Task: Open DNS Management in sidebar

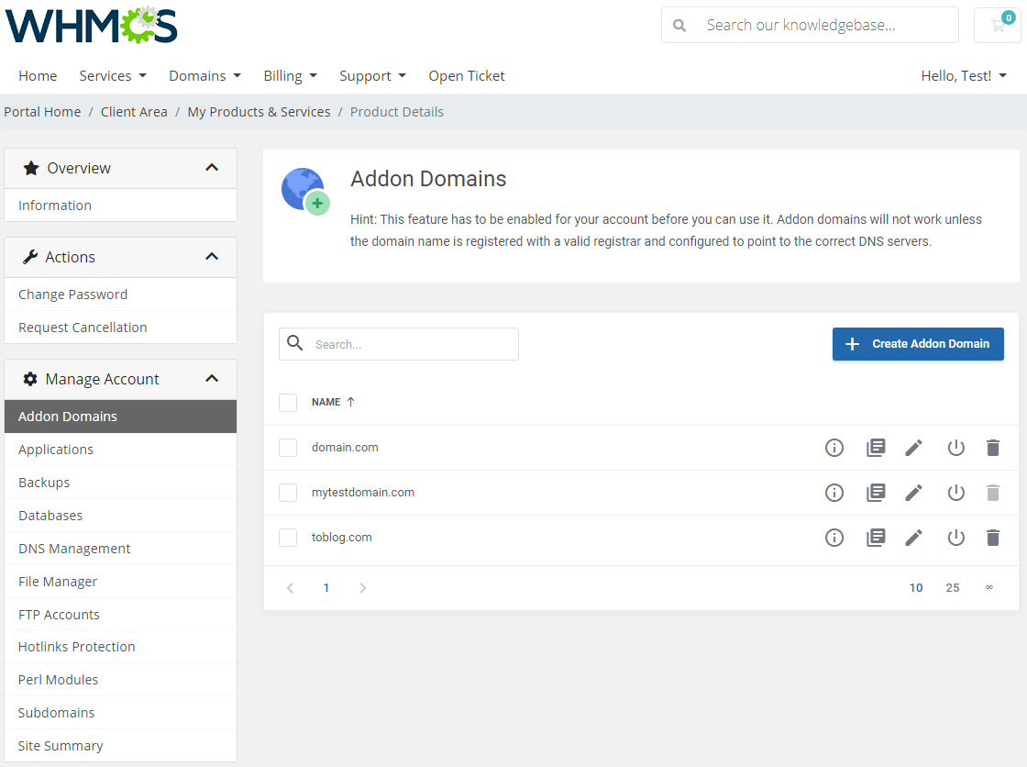Action: point(120,549)
